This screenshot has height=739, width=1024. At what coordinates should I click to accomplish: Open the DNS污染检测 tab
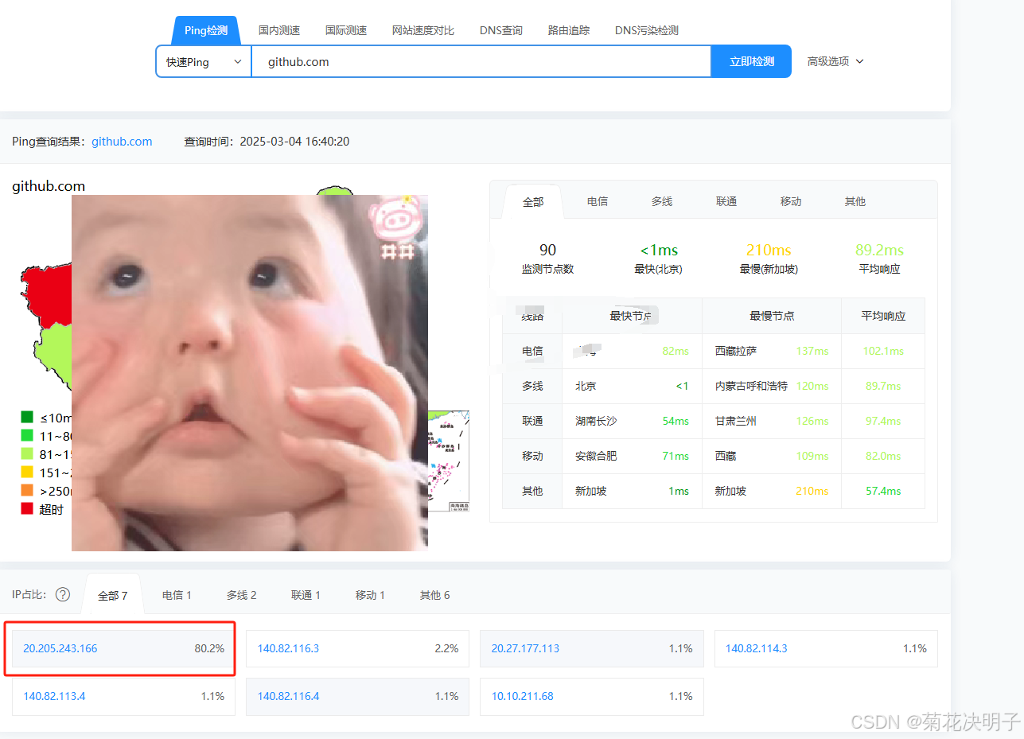647,30
